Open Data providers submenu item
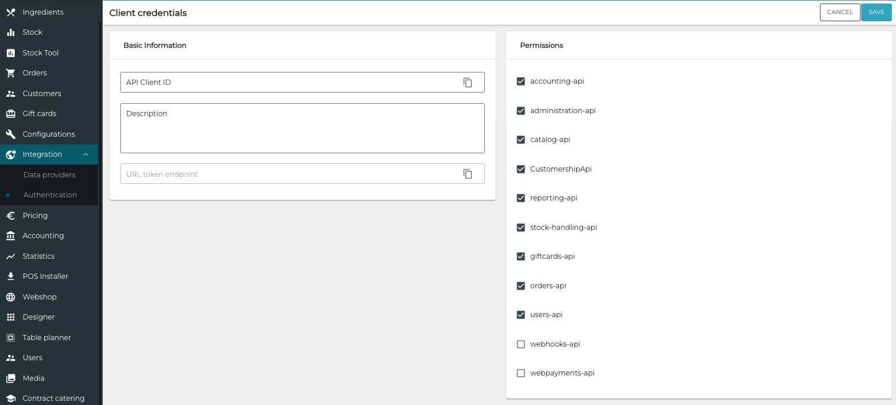Screen dimensions: 896x405 pyautogui.click(x=50, y=175)
